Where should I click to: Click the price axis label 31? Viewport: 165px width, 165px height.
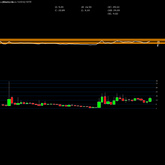(x=157, y=83)
